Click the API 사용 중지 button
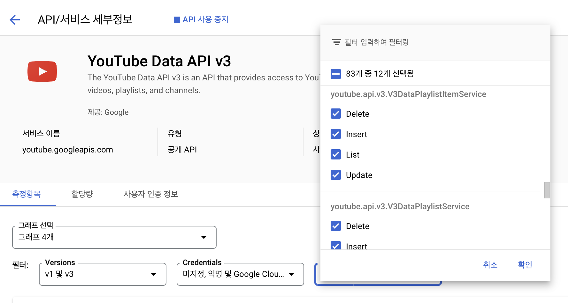Image resolution: width=568 pixels, height=303 pixels. point(201,20)
